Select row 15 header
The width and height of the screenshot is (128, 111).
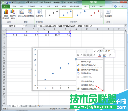4,72
